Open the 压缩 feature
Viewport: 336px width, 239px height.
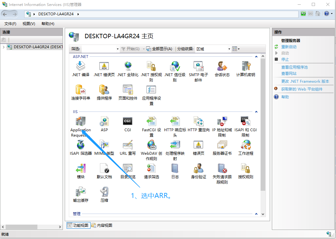point(104,195)
